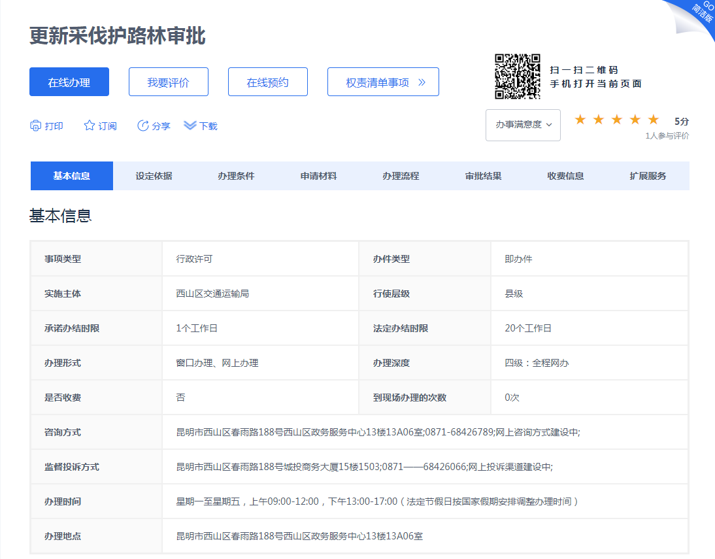Image resolution: width=715 pixels, height=559 pixels.
Task: Select the third rating star
Action: (x=616, y=120)
